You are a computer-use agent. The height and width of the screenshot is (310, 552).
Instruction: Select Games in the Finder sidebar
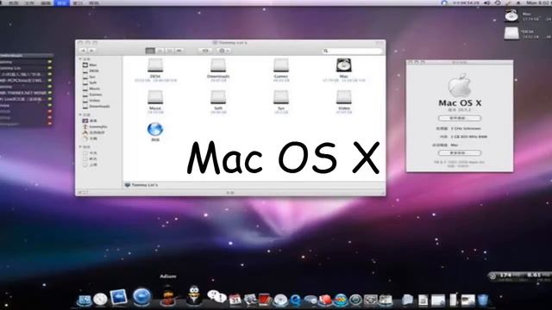(x=96, y=95)
